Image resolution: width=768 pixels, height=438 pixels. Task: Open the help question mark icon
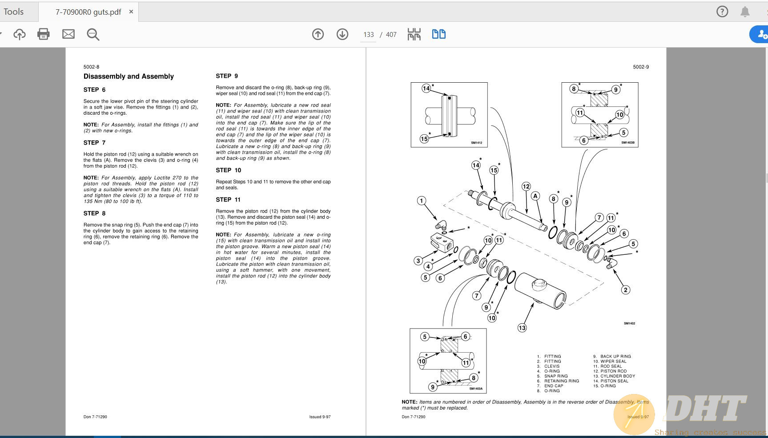[722, 12]
